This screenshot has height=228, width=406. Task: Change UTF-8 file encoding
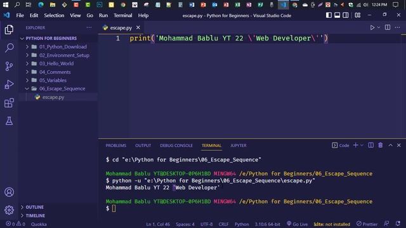tap(206, 224)
